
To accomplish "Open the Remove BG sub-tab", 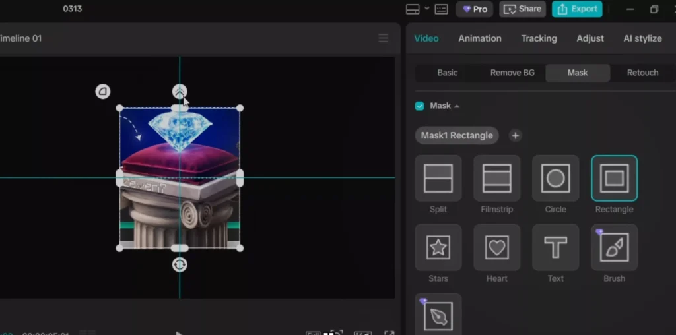I will click(x=512, y=73).
